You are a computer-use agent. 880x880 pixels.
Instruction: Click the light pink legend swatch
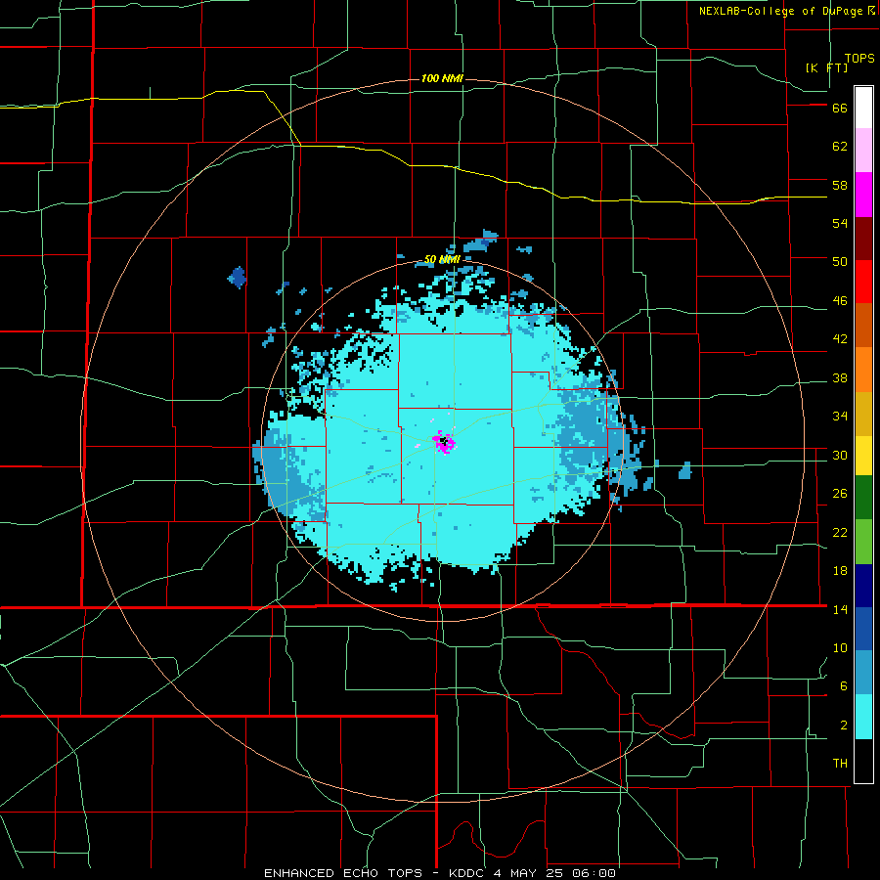(863, 151)
